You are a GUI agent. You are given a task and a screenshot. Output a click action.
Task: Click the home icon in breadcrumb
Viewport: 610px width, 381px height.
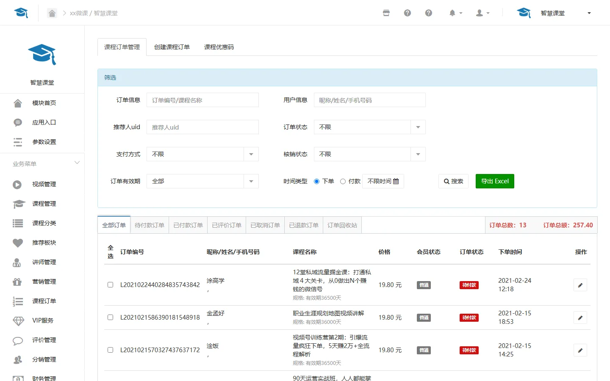[52, 13]
